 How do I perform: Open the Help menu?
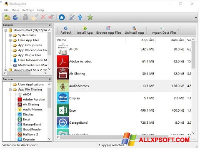tap(40, 10)
